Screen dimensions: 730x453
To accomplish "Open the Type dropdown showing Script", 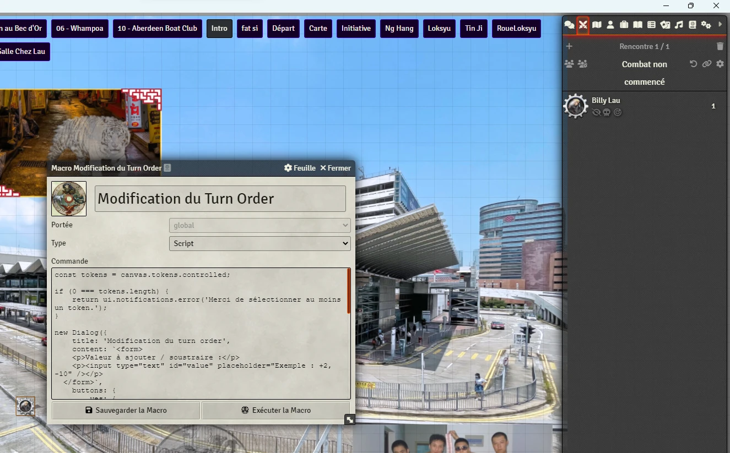I will click(259, 243).
